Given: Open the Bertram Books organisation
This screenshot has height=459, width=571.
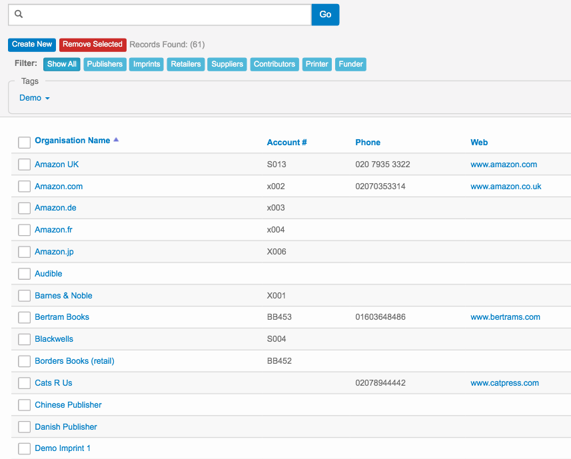Looking at the screenshot, I should [x=62, y=317].
